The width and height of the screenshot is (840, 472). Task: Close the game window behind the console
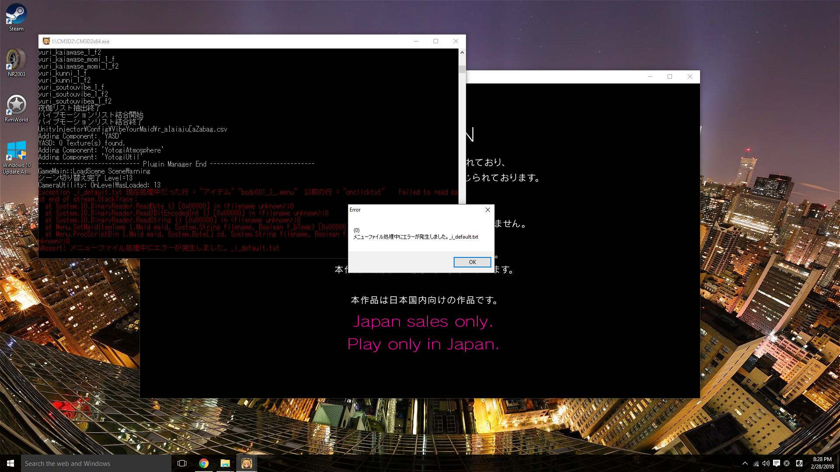coord(690,76)
